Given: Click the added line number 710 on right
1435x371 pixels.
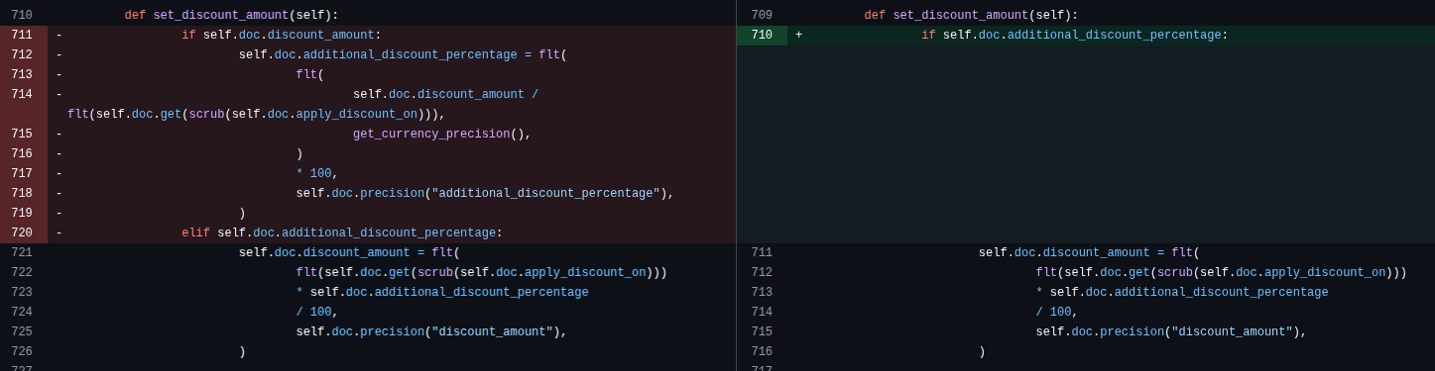Looking at the screenshot, I should 762,36.
